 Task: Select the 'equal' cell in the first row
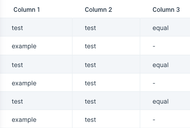tap(165, 27)
